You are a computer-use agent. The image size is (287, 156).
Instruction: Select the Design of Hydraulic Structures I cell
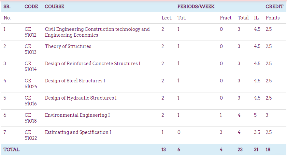tap(80, 98)
